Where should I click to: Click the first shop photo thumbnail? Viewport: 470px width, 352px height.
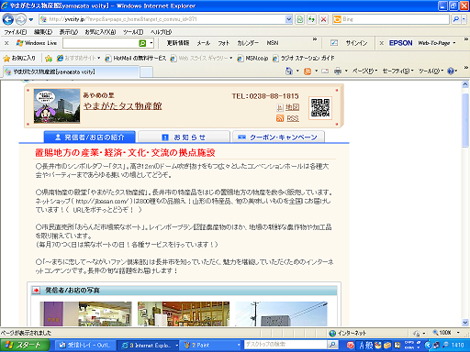(x=85, y=313)
